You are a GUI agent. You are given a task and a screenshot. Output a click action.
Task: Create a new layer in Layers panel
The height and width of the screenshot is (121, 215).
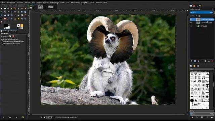click(x=191, y=61)
